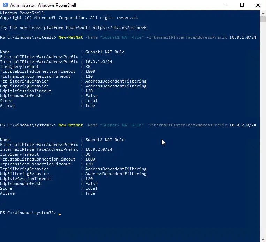The width and height of the screenshot is (266, 242).
Task: Click the Copyright Microsoft Corporation line
Action: pyautogui.click(x=69, y=18)
